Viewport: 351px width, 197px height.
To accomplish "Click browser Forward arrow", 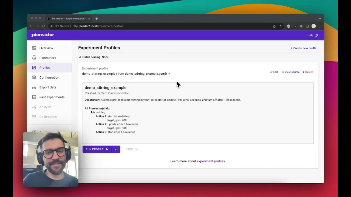I will tap(37, 26).
